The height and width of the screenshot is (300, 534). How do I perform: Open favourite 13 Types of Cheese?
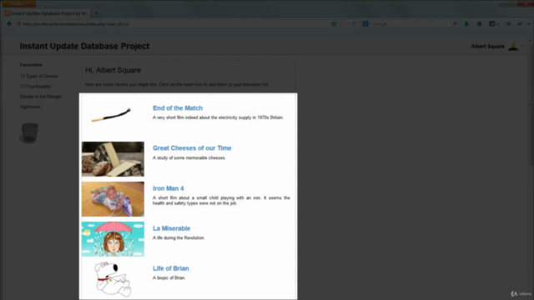(x=39, y=76)
